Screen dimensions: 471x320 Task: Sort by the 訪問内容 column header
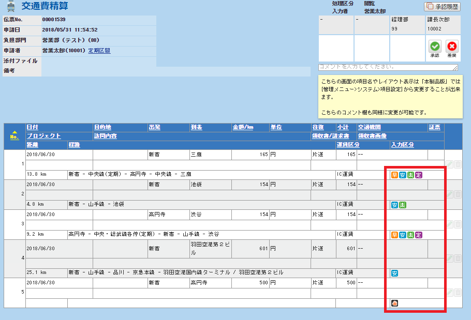(x=106, y=136)
